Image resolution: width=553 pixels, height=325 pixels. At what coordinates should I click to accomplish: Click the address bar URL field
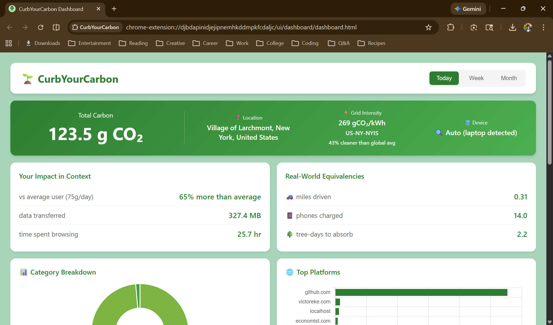241,27
